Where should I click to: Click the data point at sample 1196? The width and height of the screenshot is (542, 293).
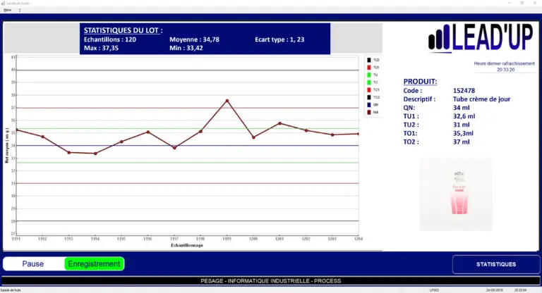(x=148, y=132)
